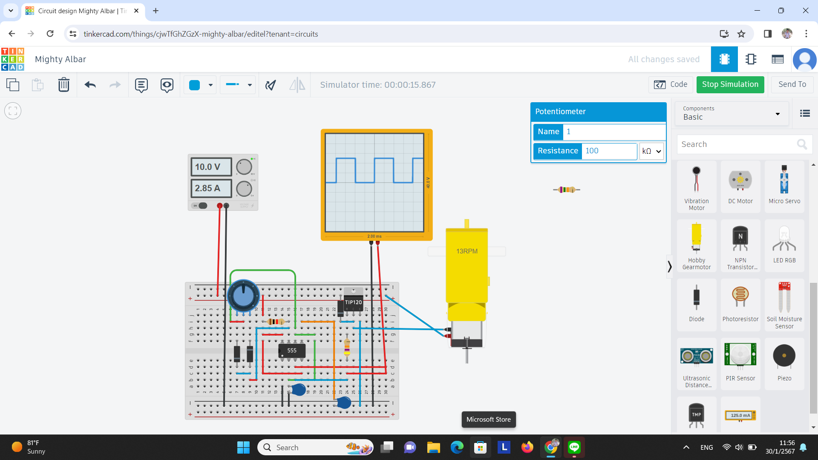Click the undo arrow icon

tap(90, 85)
